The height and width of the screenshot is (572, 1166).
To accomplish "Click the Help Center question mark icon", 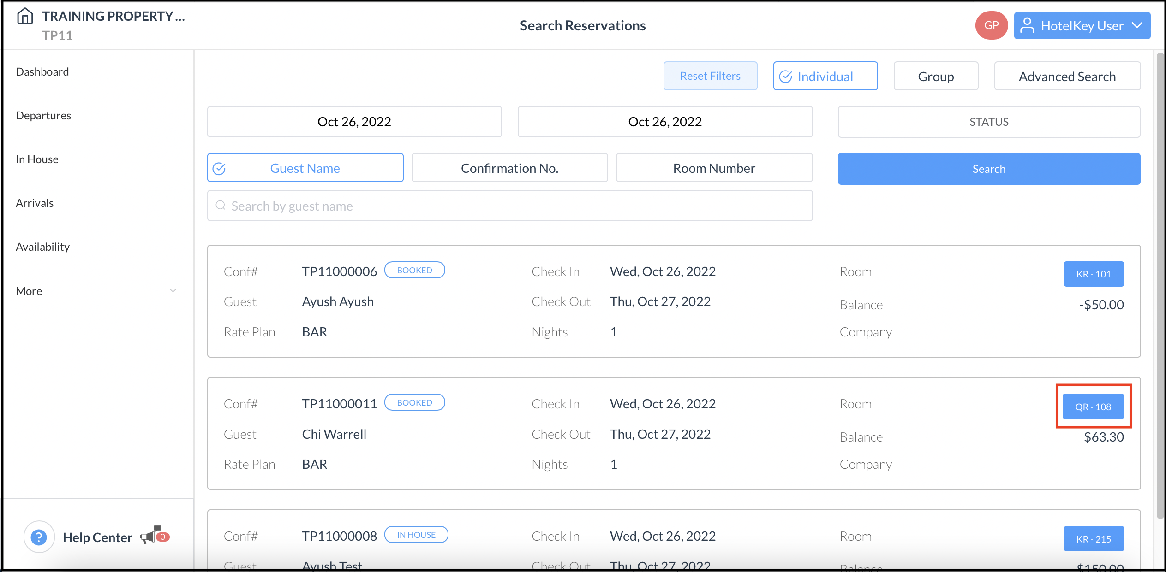I will [x=39, y=537].
